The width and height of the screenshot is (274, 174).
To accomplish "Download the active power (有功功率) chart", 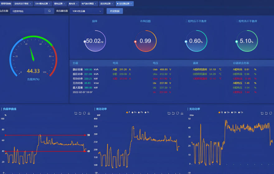I will point(182,113).
